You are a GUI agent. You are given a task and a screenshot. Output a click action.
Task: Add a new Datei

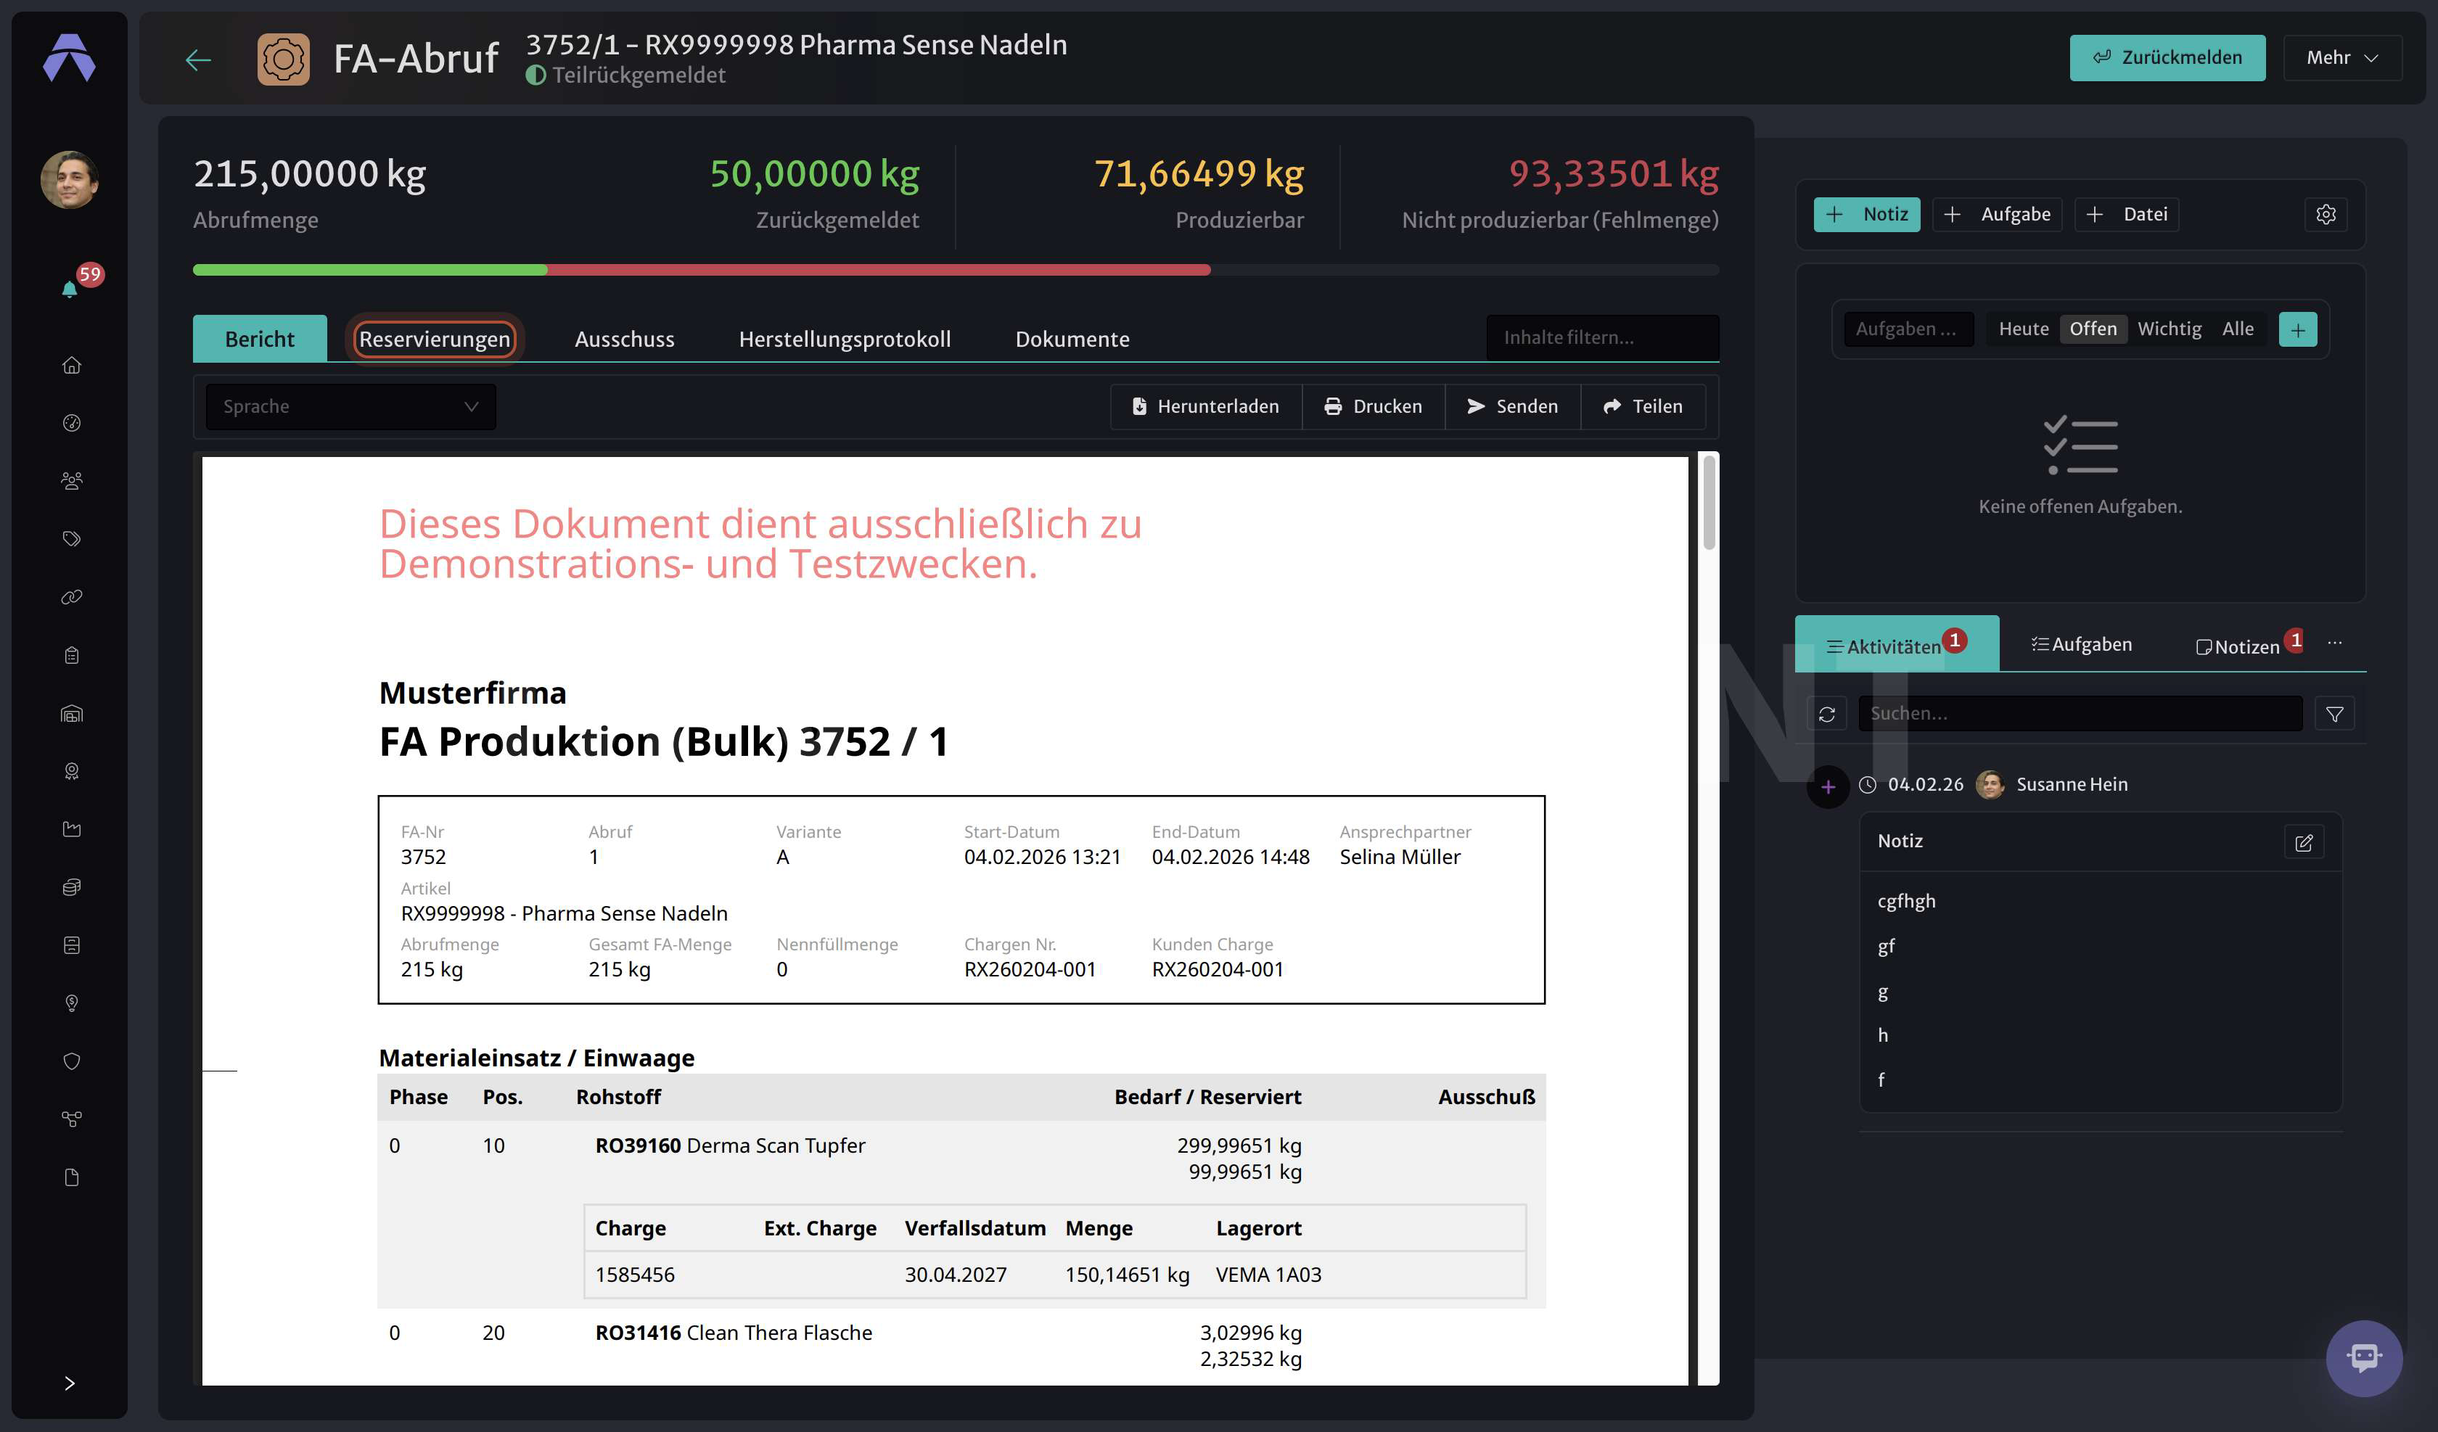(2127, 214)
